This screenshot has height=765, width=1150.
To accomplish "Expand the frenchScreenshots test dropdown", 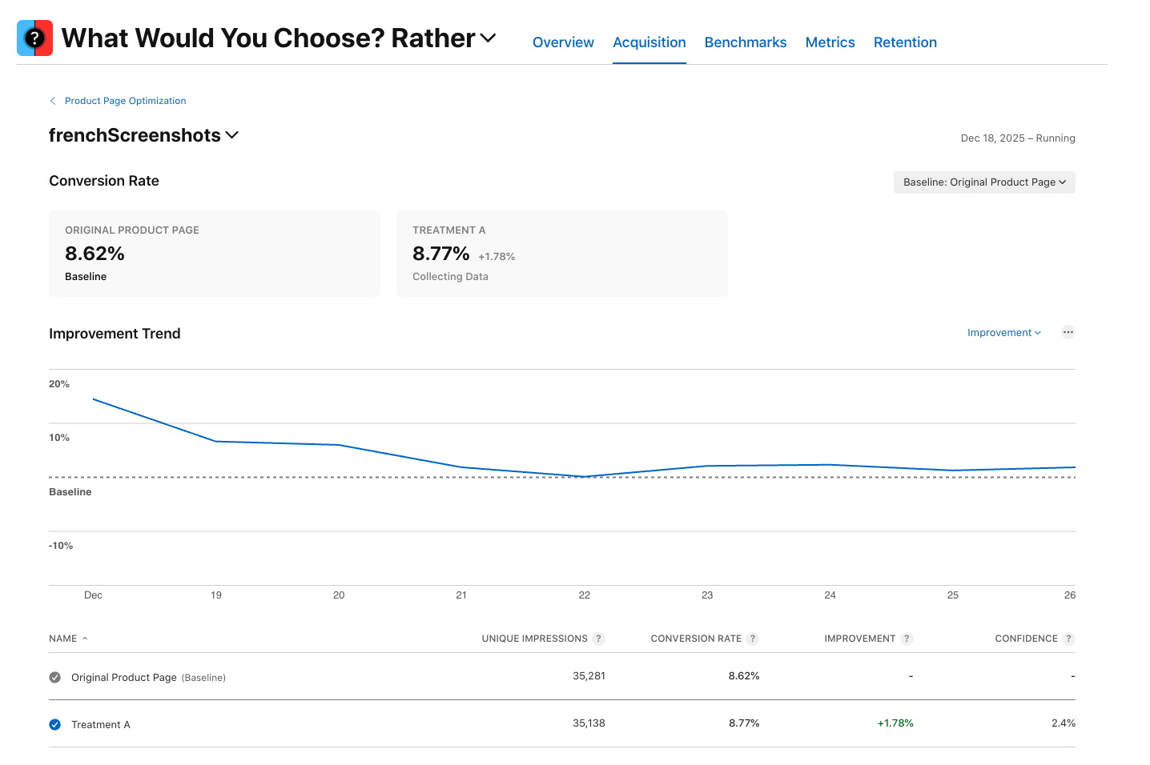I will coord(232,135).
